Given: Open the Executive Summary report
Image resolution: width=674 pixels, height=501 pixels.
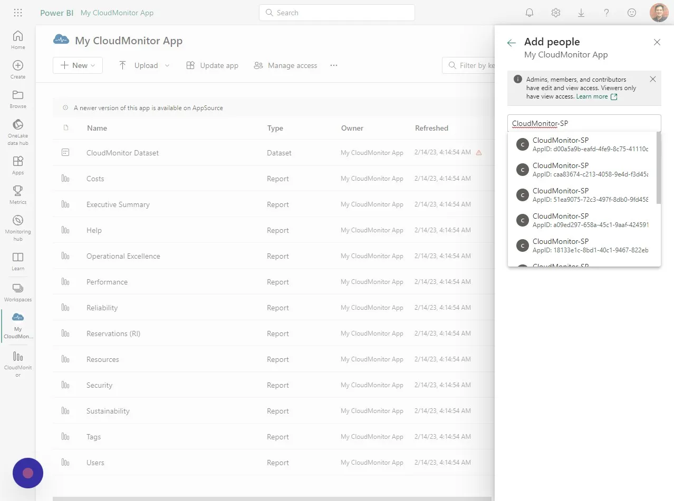Looking at the screenshot, I should [x=118, y=204].
